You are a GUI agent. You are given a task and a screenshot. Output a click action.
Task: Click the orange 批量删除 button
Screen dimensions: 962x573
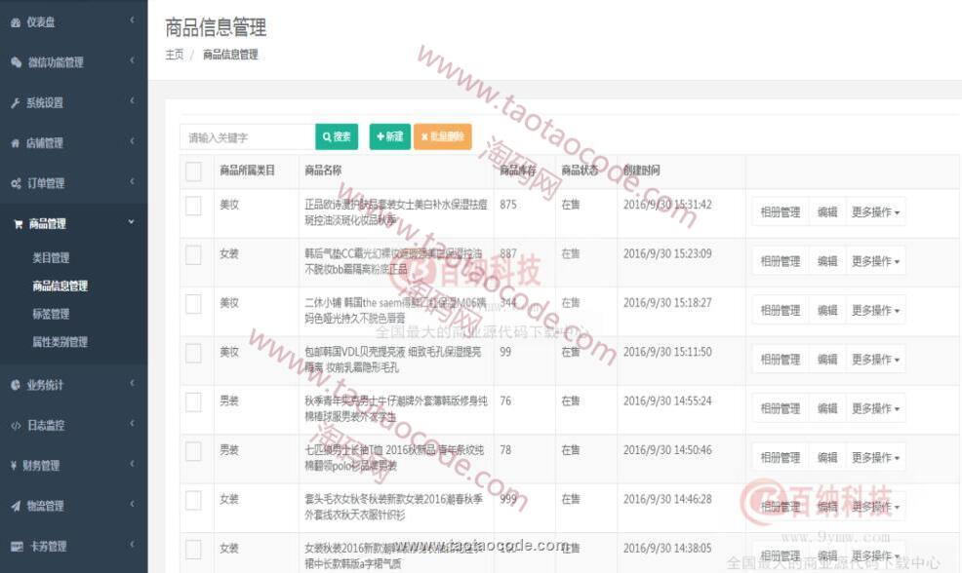coord(442,137)
